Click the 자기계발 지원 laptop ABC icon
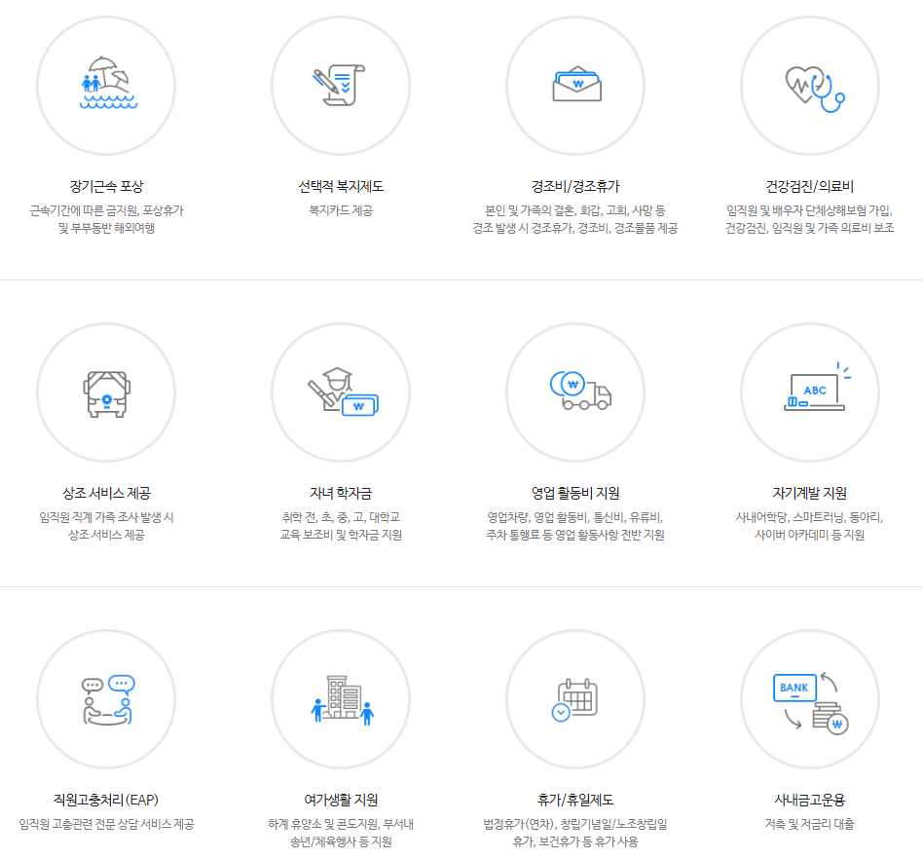923x859 pixels. click(x=808, y=392)
